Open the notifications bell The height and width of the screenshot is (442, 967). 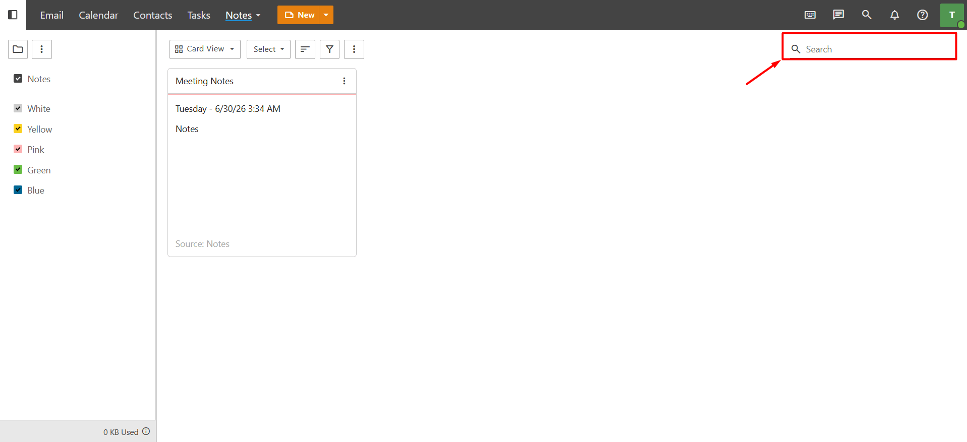(x=894, y=15)
